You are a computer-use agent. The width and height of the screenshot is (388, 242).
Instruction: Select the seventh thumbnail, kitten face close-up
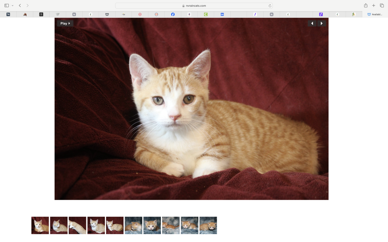152,225
